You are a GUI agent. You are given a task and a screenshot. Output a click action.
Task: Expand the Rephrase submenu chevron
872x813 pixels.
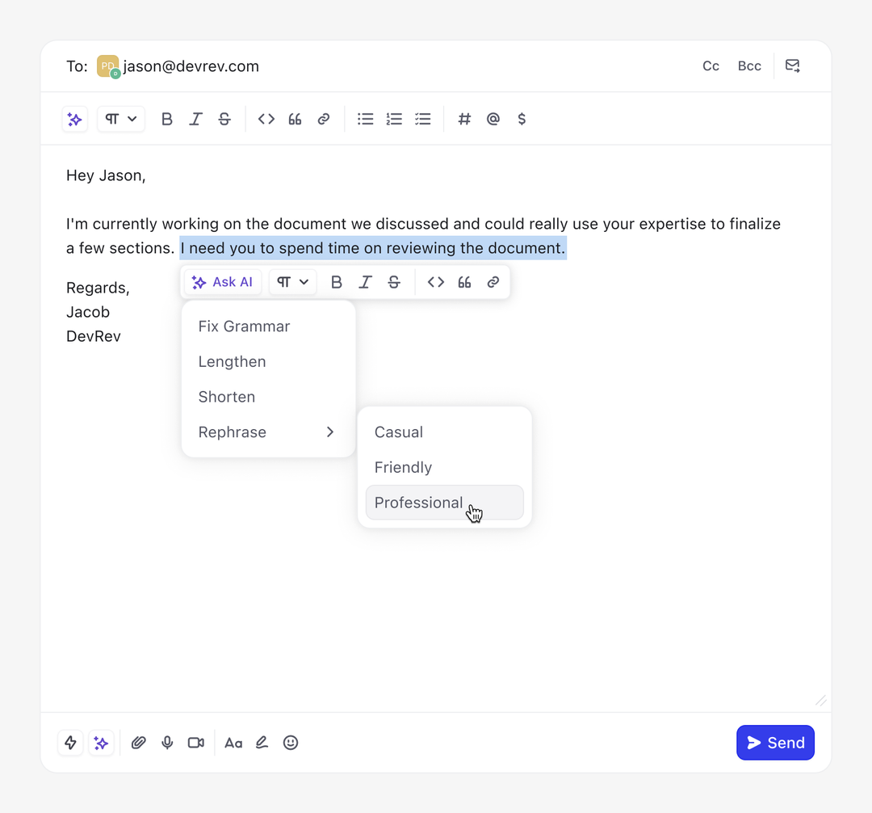pyautogui.click(x=330, y=432)
